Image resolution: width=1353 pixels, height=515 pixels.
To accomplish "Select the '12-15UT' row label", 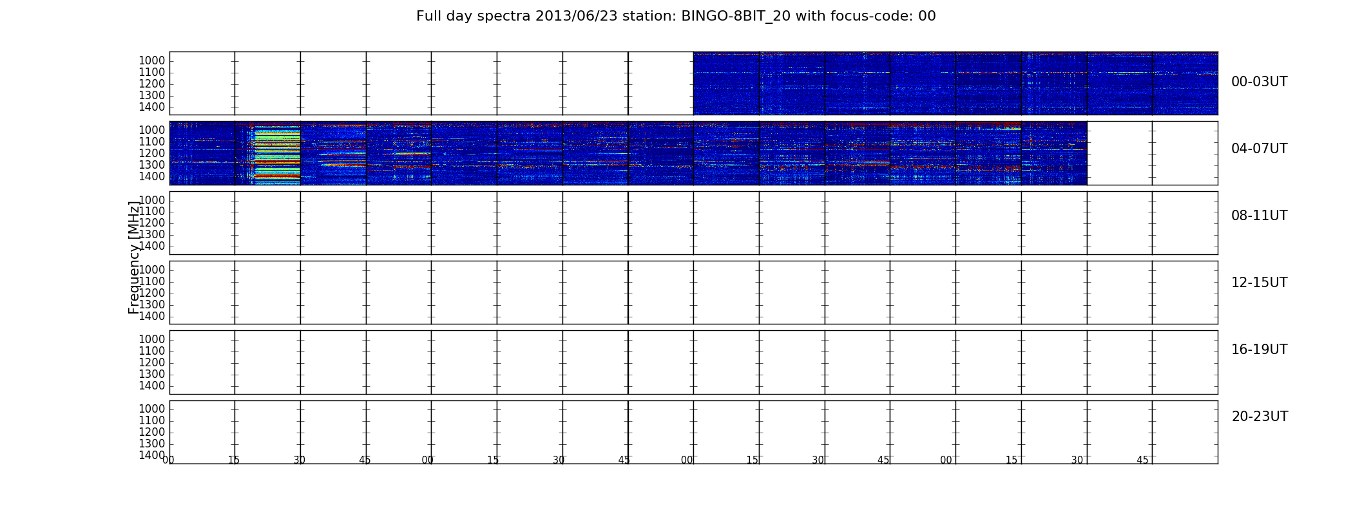I will 1259,283.
